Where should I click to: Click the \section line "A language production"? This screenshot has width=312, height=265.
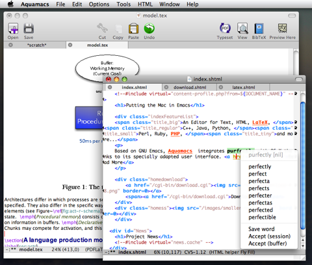click(53, 240)
